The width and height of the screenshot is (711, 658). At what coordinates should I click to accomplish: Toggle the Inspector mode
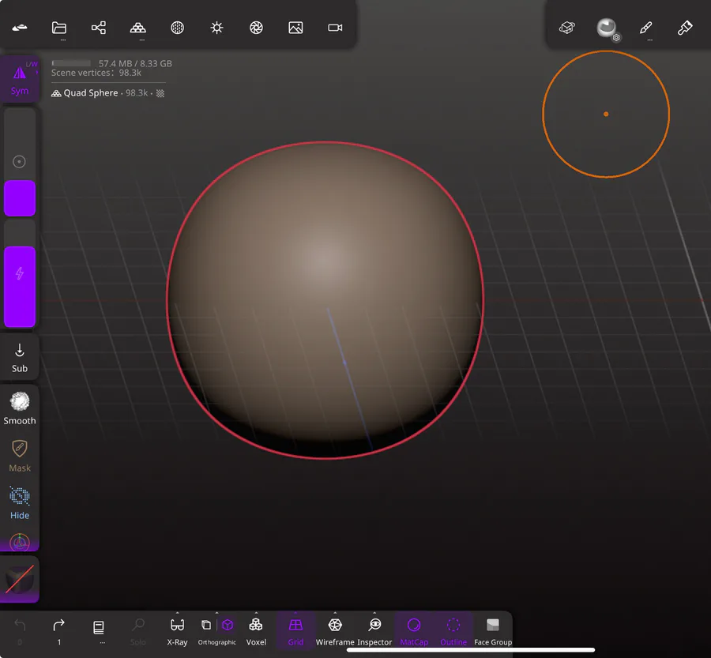click(374, 632)
